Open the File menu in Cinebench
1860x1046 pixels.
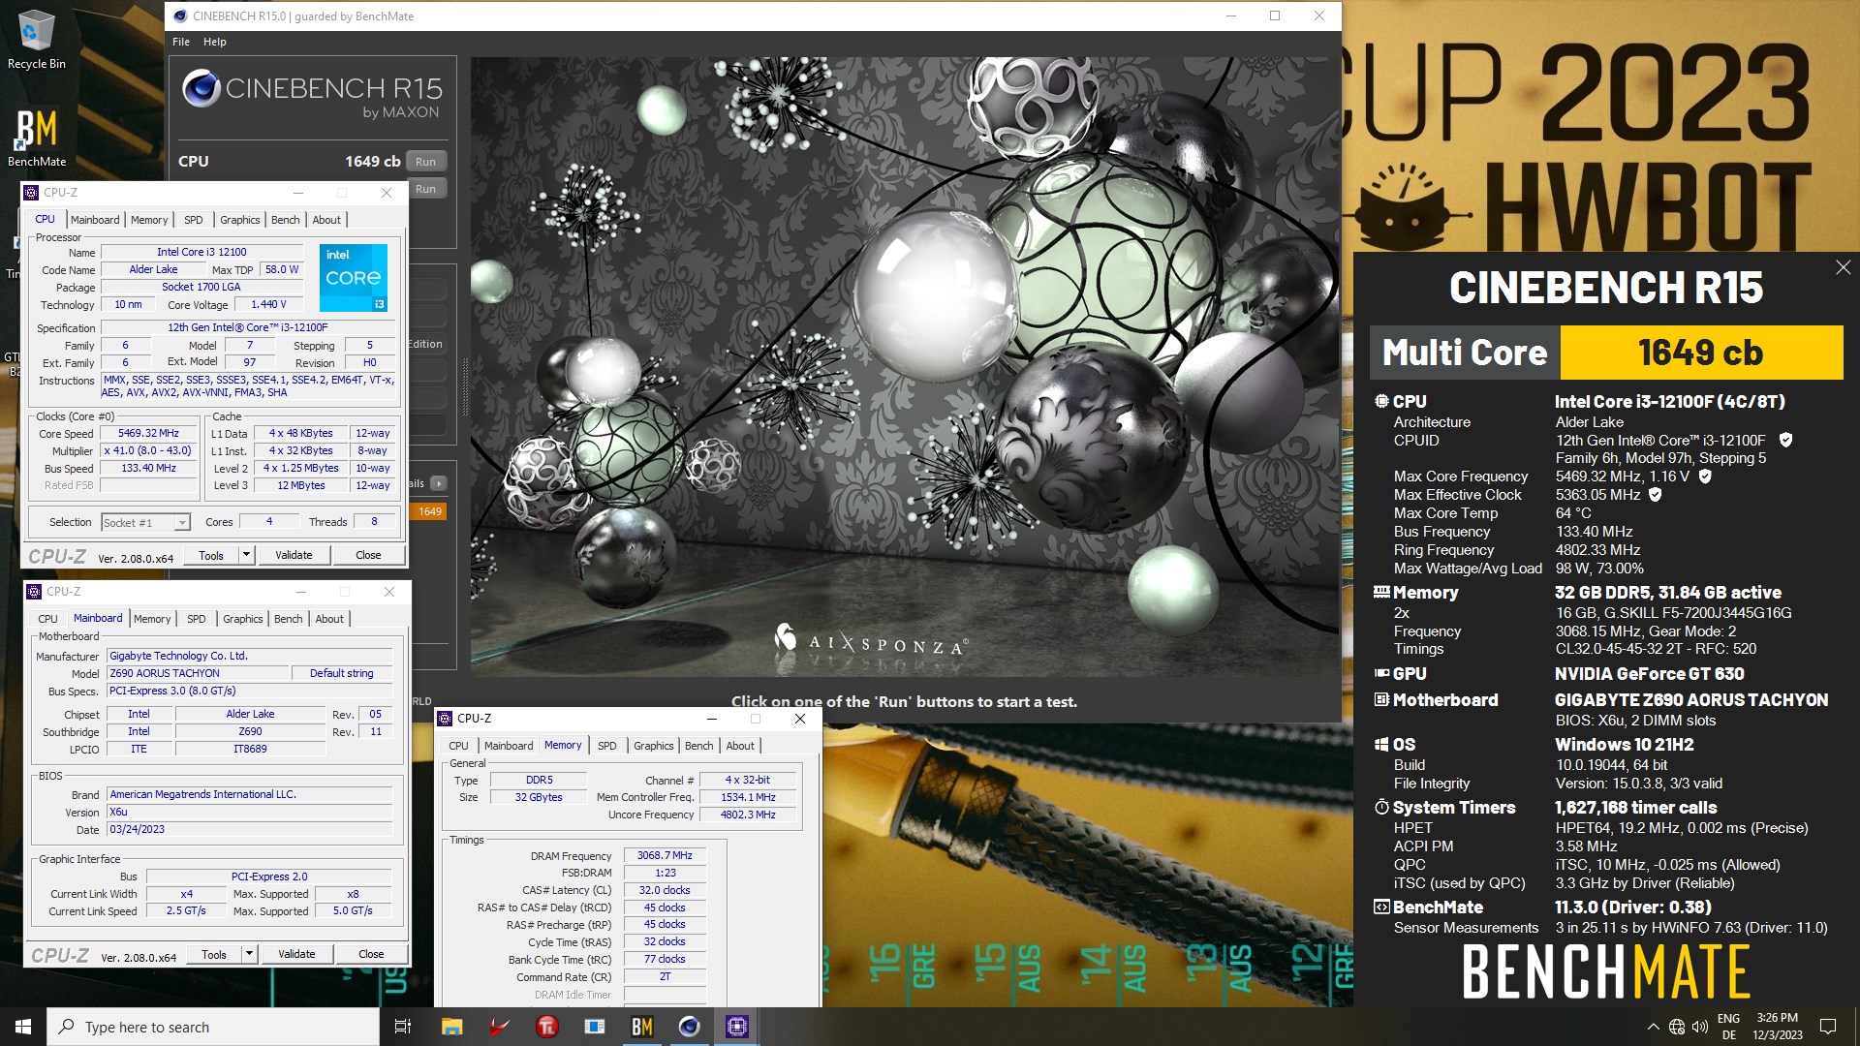181,42
